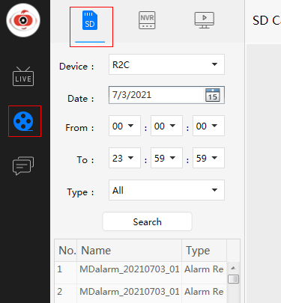Click the results list scrollbar thumb
The width and height of the screenshot is (281, 303).
(233, 279)
